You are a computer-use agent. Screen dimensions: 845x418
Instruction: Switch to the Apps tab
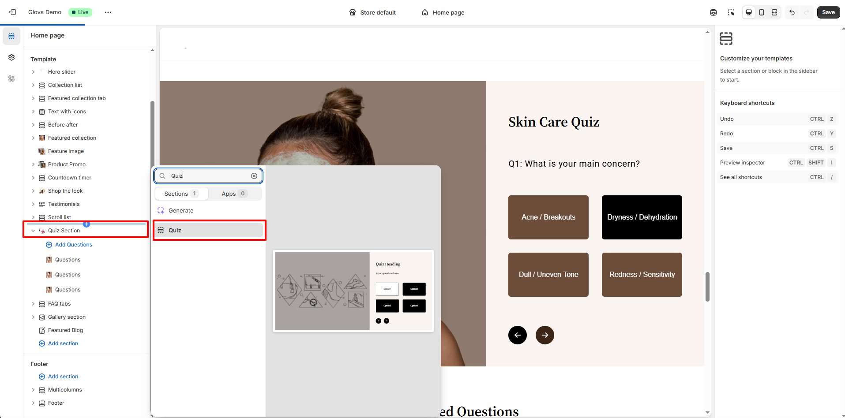(234, 194)
